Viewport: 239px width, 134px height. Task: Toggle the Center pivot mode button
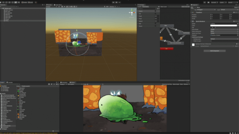point(24,3)
